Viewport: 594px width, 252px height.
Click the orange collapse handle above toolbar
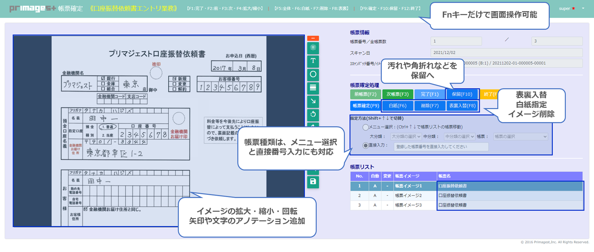(x=313, y=38)
